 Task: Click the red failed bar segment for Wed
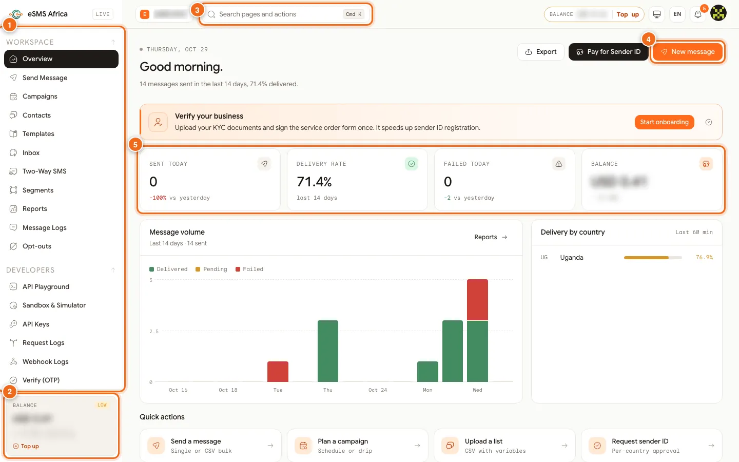click(477, 300)
